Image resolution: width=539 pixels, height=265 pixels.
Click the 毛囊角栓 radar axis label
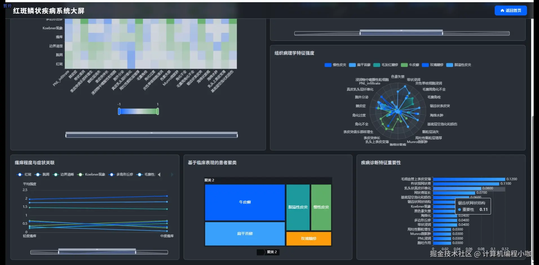click(x=434, y=97)
